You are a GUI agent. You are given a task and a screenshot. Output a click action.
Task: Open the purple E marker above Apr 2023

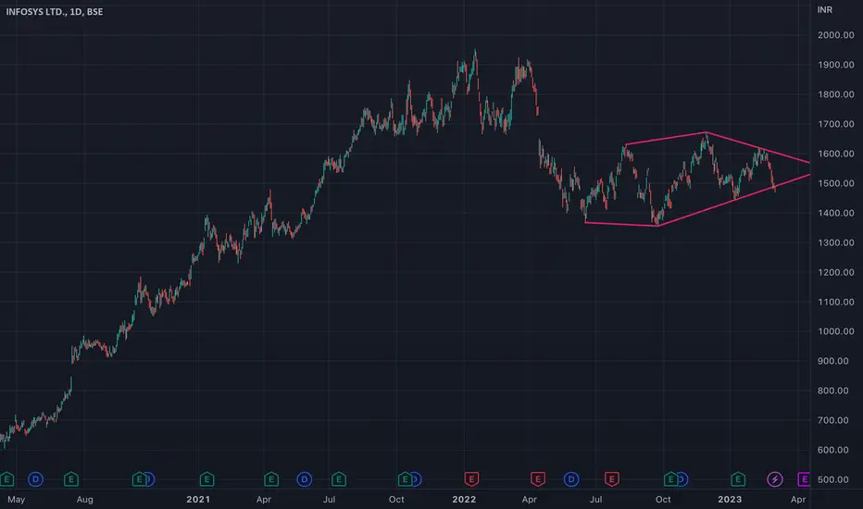[x=804, y=479]
